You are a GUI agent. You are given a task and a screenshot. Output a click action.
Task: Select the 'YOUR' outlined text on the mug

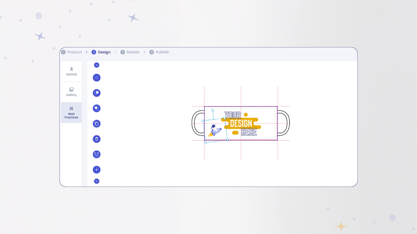pyautogui.click(x=233, y=115)
